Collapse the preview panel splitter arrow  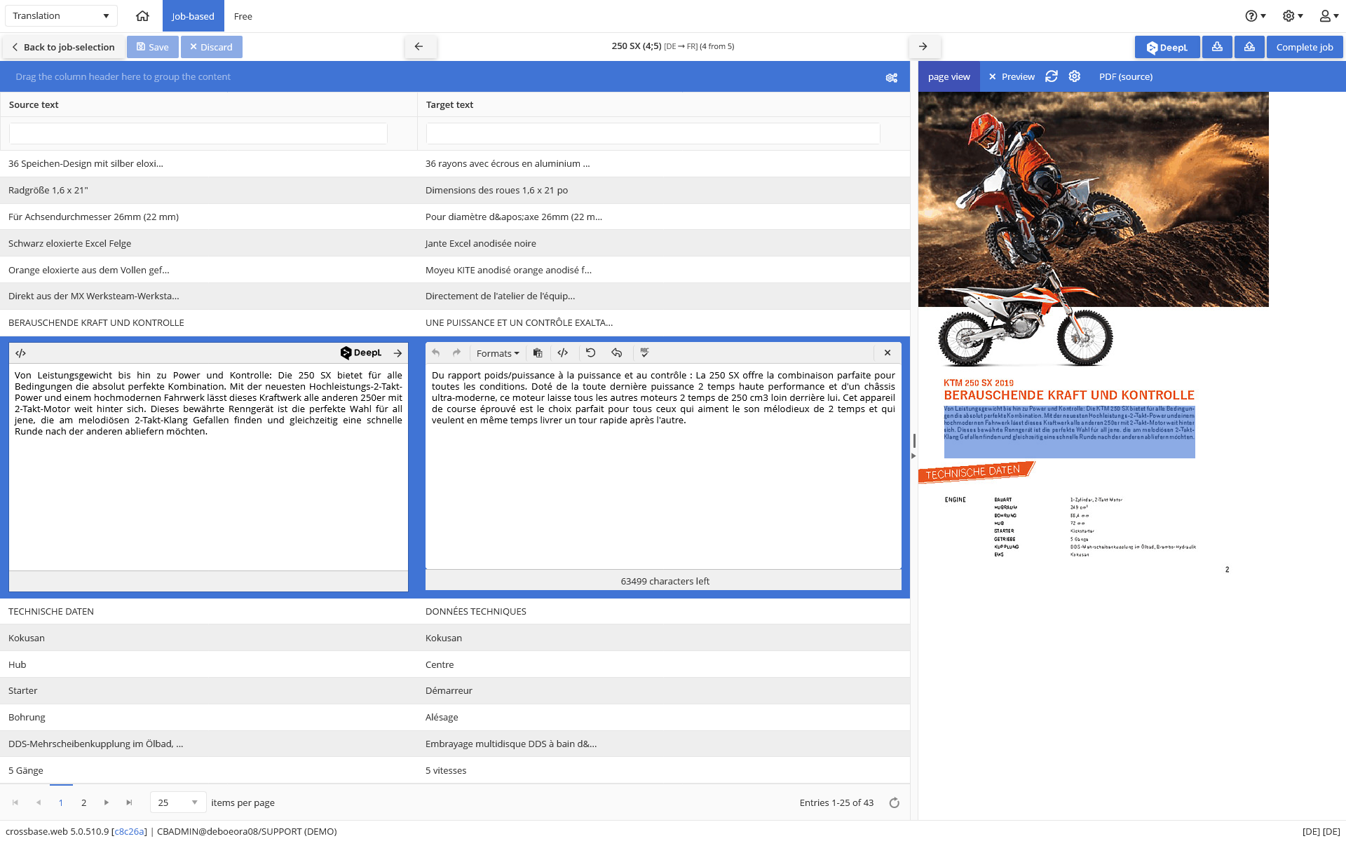point(913,456)
